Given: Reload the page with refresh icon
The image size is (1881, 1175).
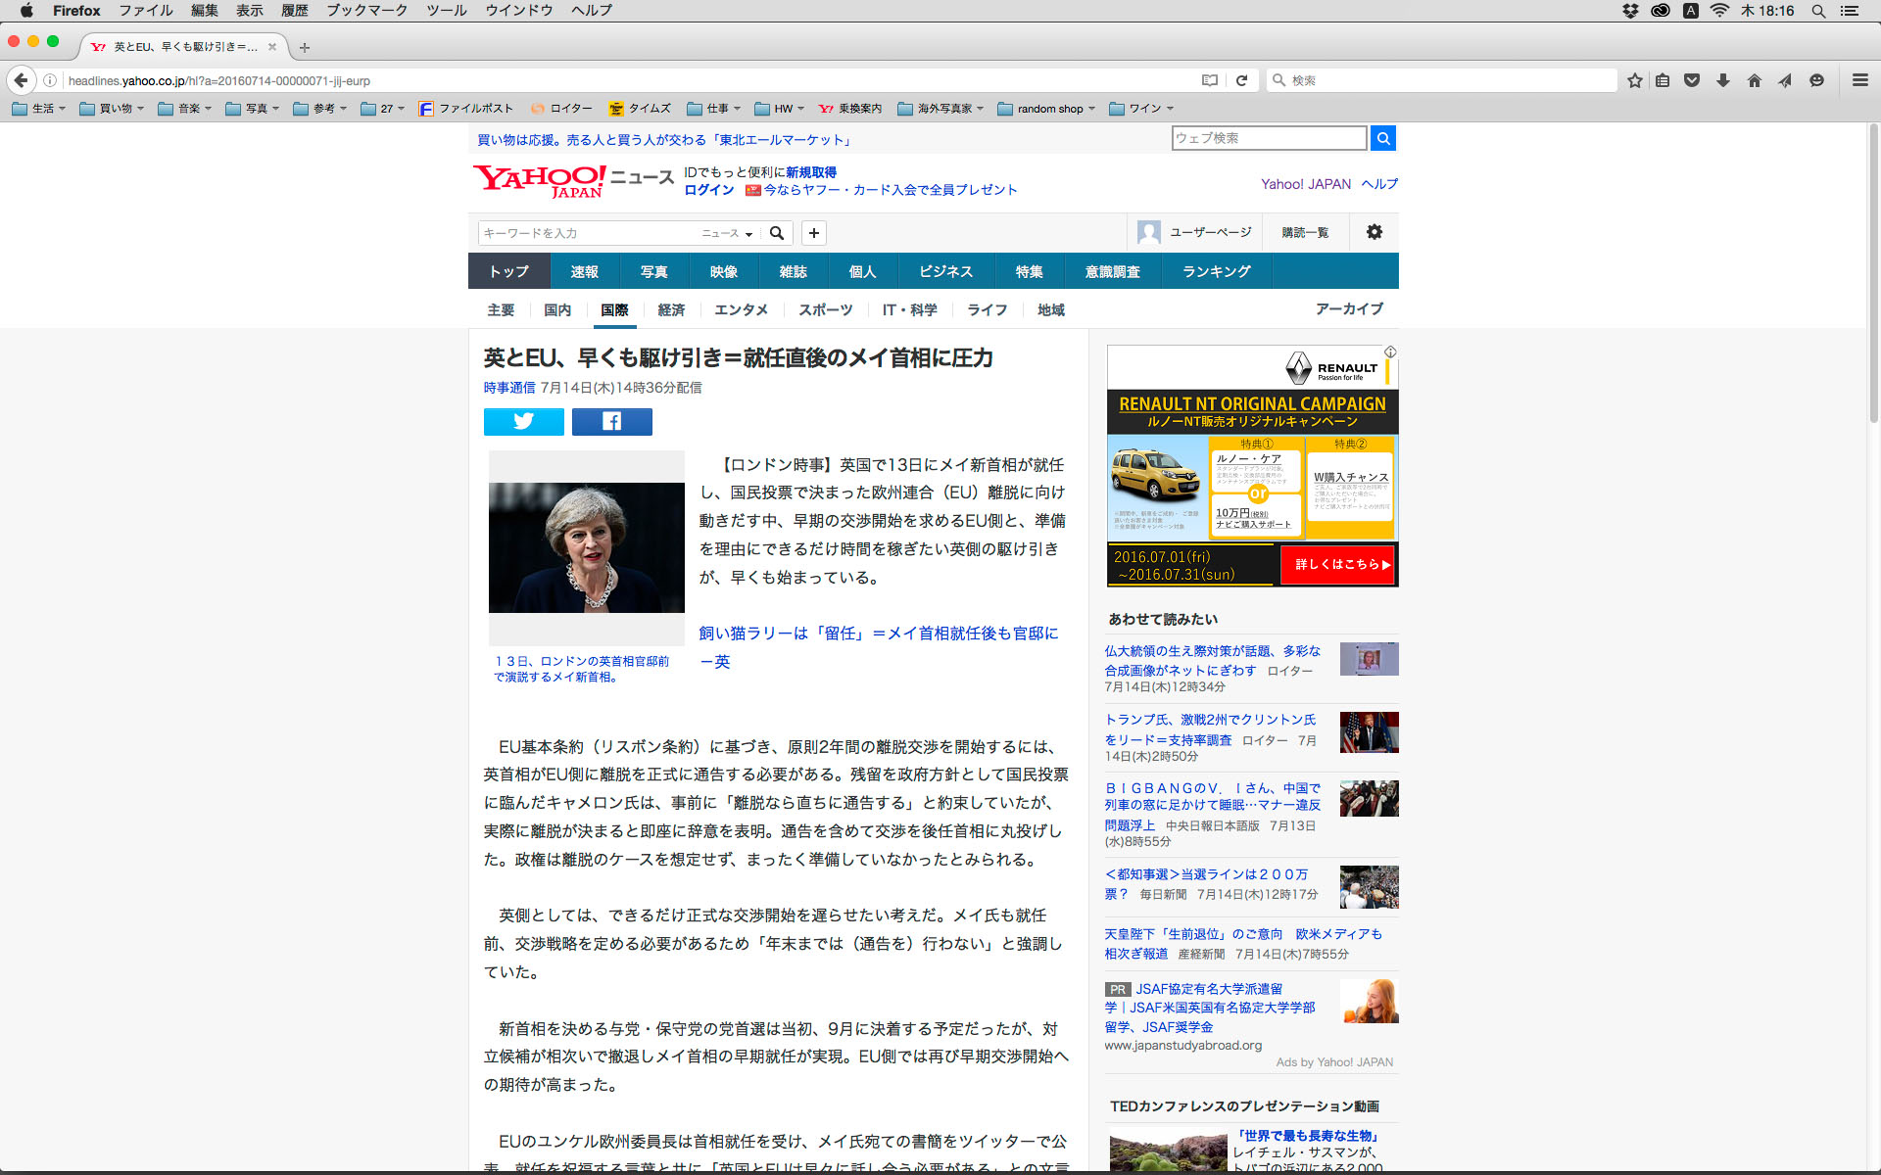Looking at the screenshot, I should point(1241,80).
